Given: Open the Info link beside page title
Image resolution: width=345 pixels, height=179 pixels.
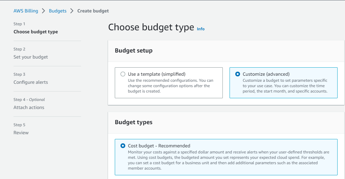Looking at the screenshot, I should click(x=201, y=29).
